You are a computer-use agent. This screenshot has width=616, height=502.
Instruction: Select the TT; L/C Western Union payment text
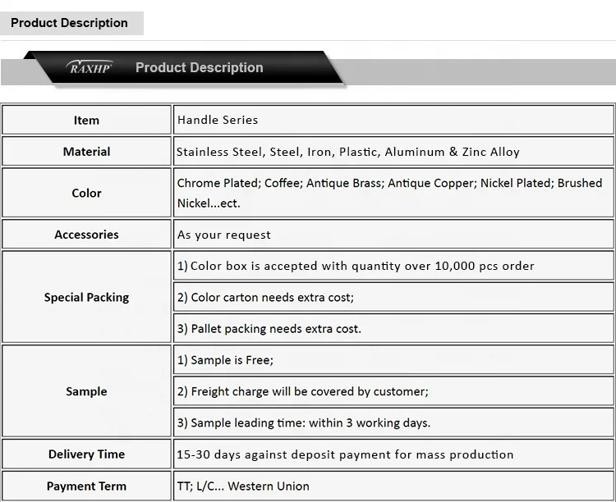coord(243,486)
